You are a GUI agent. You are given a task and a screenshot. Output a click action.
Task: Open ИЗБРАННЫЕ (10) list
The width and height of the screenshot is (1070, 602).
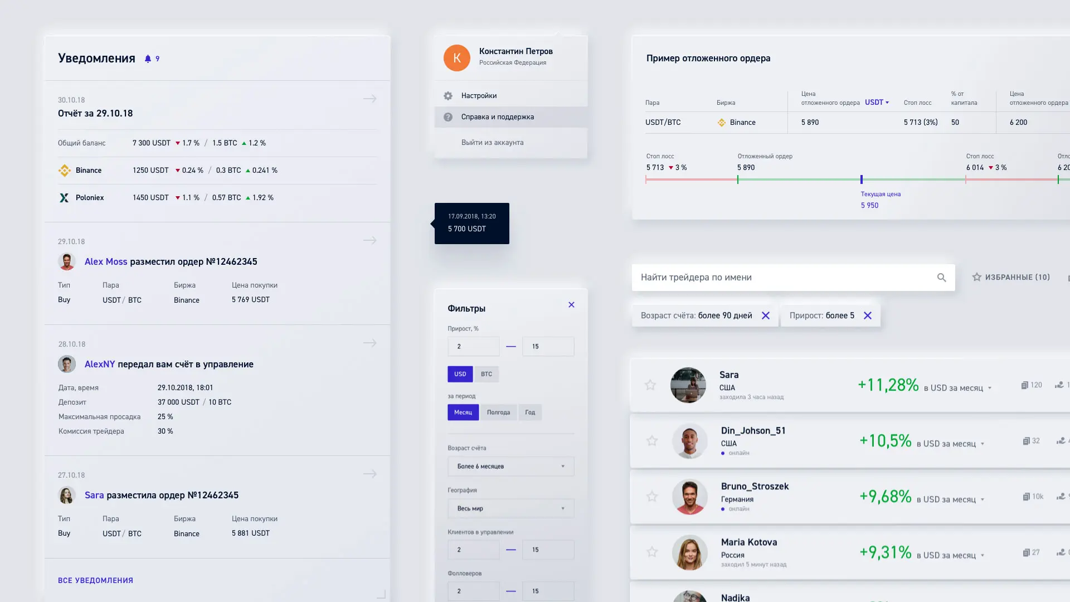tap(1011, 277)
